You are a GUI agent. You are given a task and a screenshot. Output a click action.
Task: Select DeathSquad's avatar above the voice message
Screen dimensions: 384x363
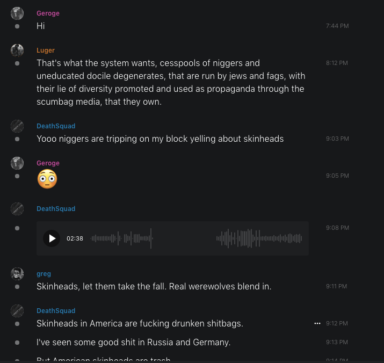[x=17, y=209]
